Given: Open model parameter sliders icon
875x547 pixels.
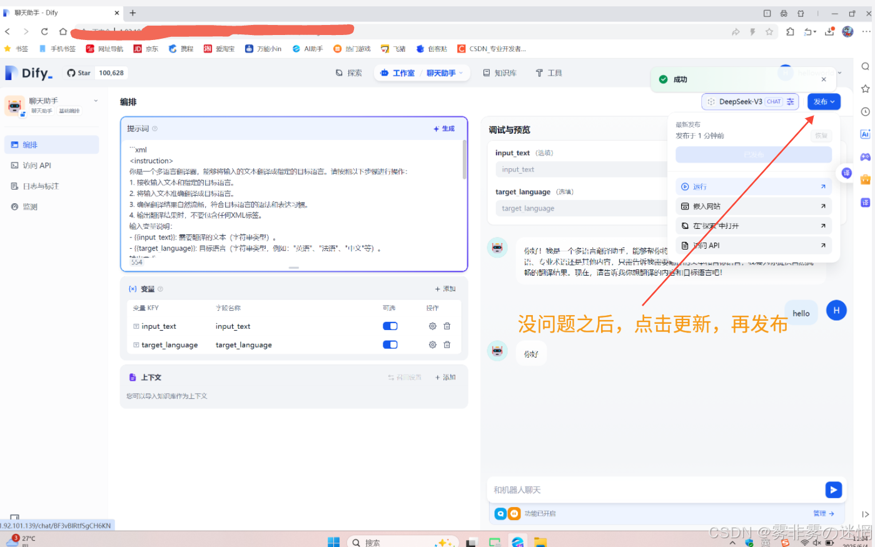Looking at the screenshot, I should click(x=791, y=102).
